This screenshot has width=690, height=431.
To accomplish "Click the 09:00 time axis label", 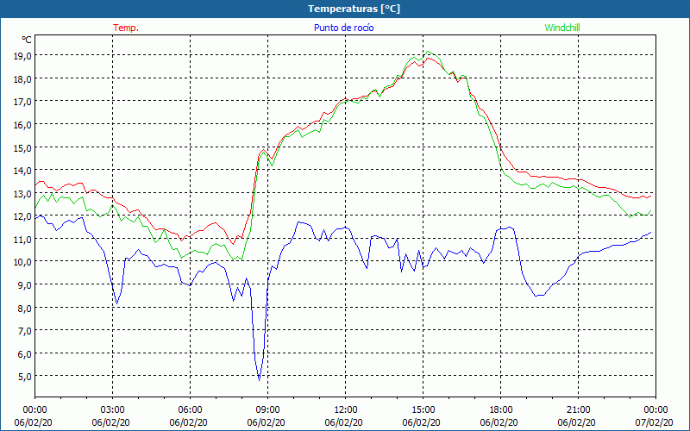I will (268, 410).
